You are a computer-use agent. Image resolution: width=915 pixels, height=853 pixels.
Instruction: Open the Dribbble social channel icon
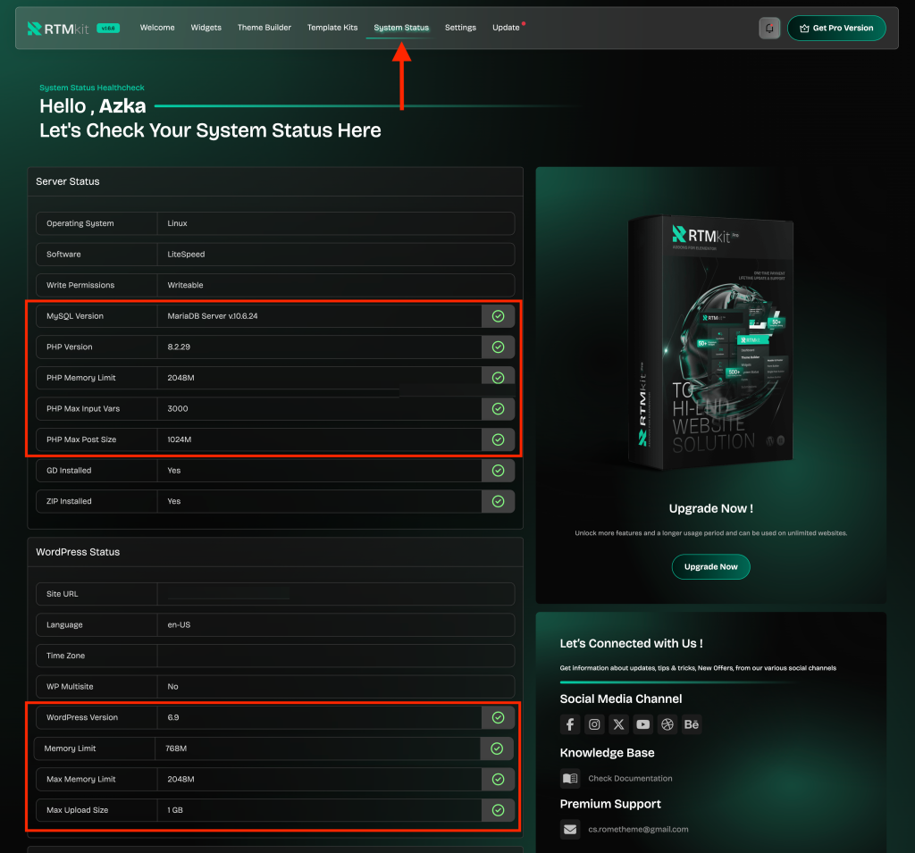pyautogui.click(x=667, y=724)
